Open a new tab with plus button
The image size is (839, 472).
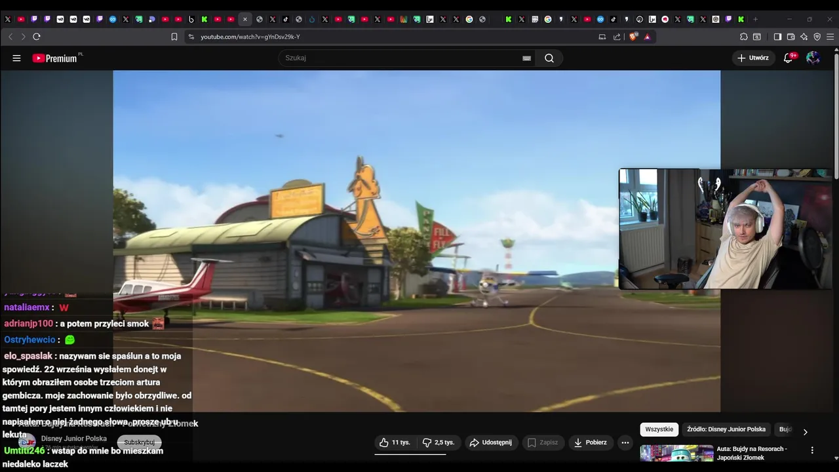pyautogui.click(x=755, y=19)
